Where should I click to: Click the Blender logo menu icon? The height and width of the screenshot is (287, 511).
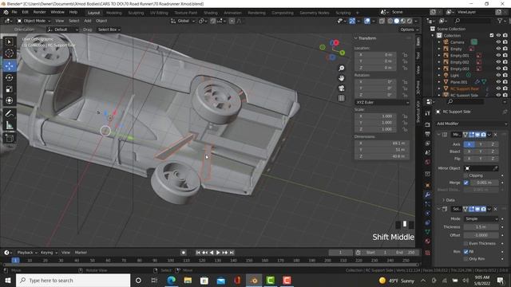click(x=6, y=12)
